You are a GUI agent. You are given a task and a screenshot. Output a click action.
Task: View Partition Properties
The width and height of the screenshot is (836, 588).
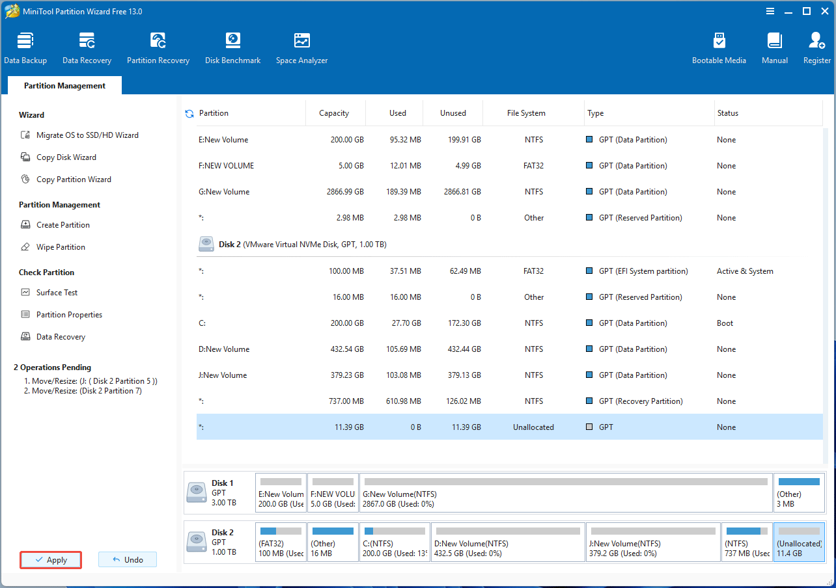(68, 314)
